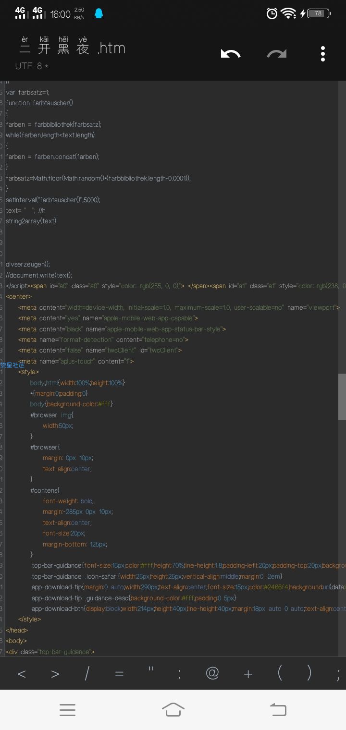The width and height of the screenshot is (346, 730).
Task: Insert the plus sign key
Action: click(x=248, y=674)
